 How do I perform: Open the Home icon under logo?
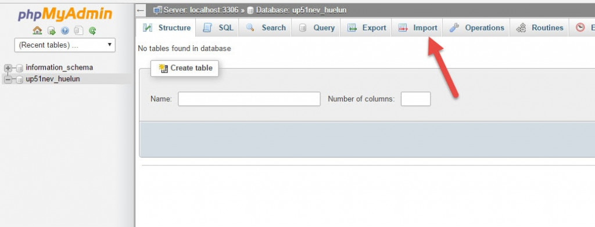[x=37, y=30]
